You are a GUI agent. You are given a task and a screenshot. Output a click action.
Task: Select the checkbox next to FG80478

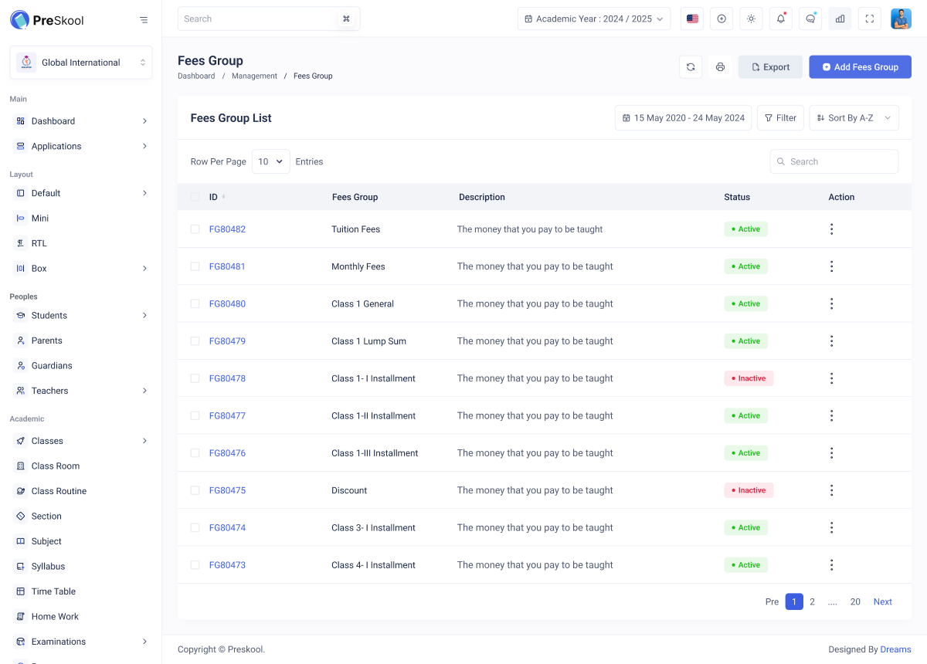[195, 378]
